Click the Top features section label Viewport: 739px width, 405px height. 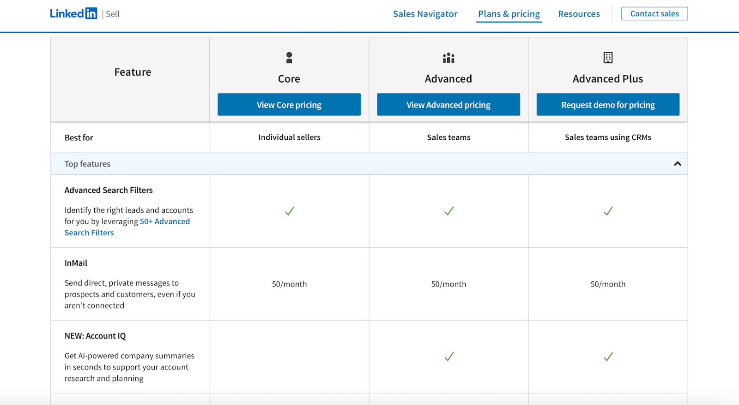tap(87, 164)
